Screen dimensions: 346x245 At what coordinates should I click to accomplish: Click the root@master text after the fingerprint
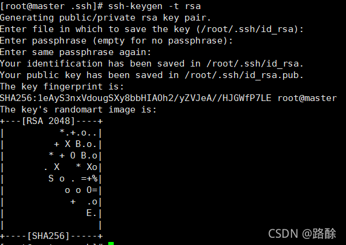coord(307,98)
